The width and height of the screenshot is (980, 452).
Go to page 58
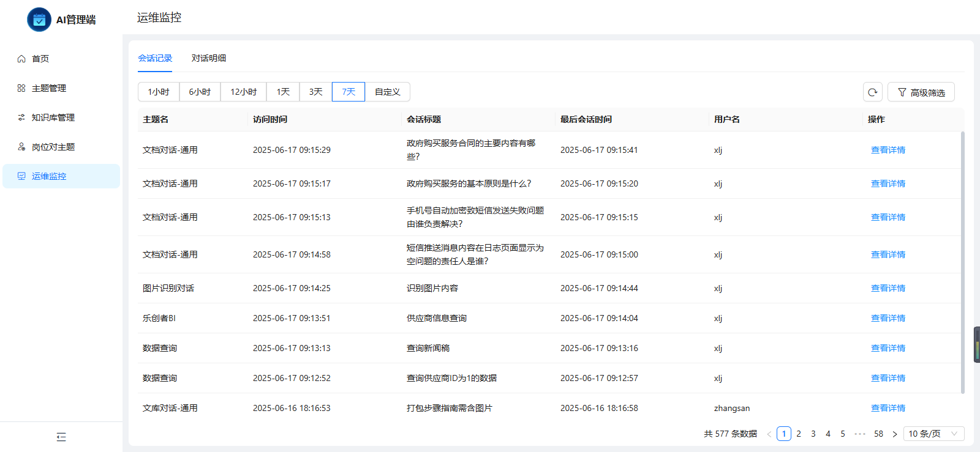pyautogui.click(x=878, y=434)
